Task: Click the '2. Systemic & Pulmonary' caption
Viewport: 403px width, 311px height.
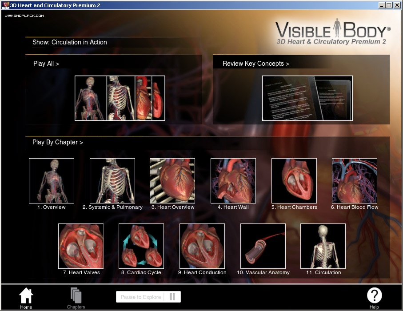Action: tap(112, 207)
